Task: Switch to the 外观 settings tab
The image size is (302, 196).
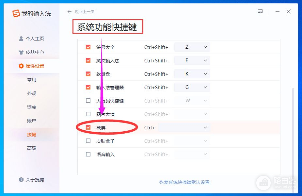Action: tap(32, 93)
